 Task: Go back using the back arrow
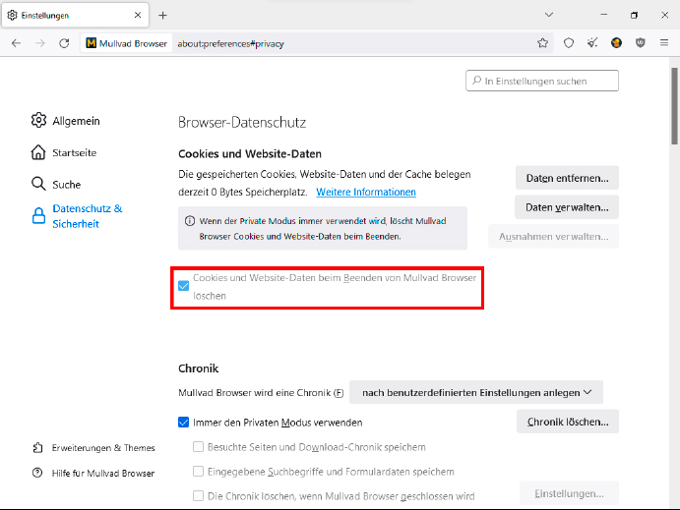[16, 43]
